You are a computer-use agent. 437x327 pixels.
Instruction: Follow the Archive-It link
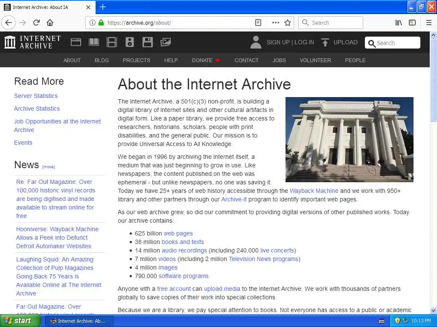point(234,199)
